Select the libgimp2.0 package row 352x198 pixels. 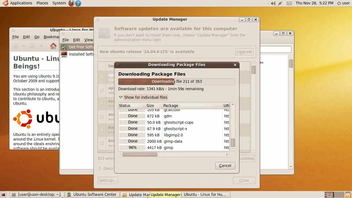(x=174, y=135)
